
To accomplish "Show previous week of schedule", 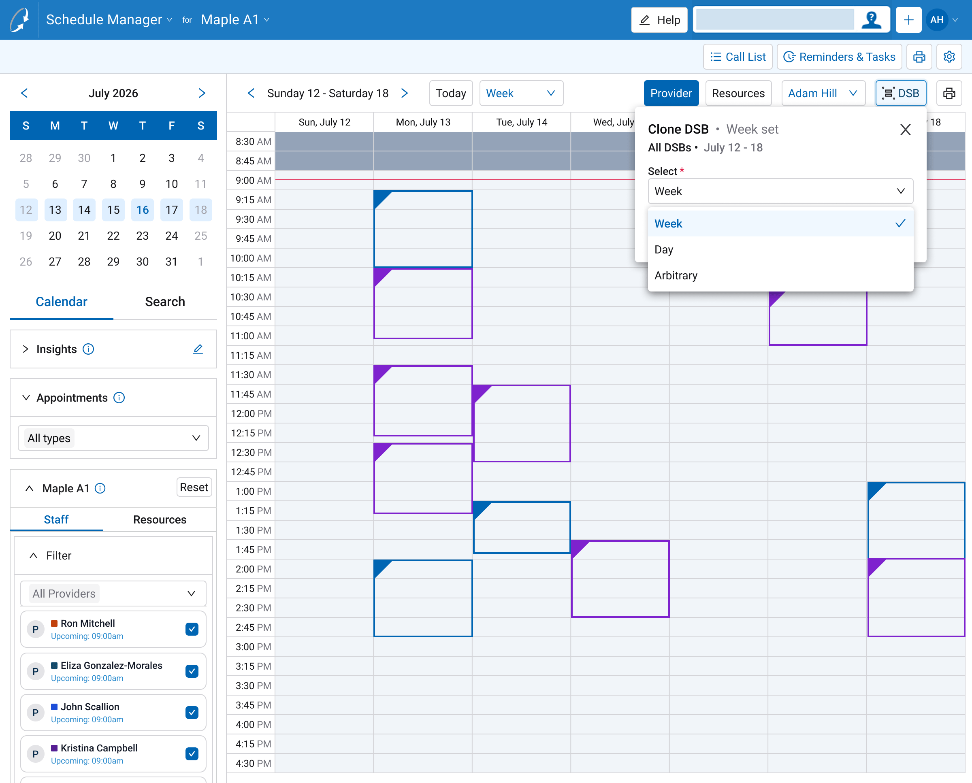I will coord(252,94).
